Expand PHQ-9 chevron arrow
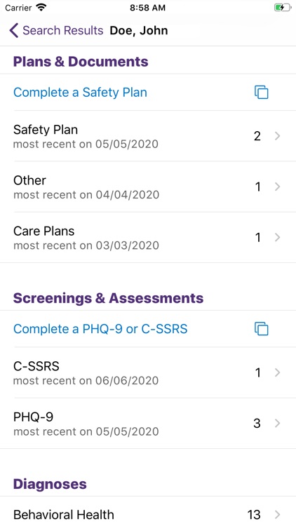Viewport: 296px width, 526px height. 277,424
